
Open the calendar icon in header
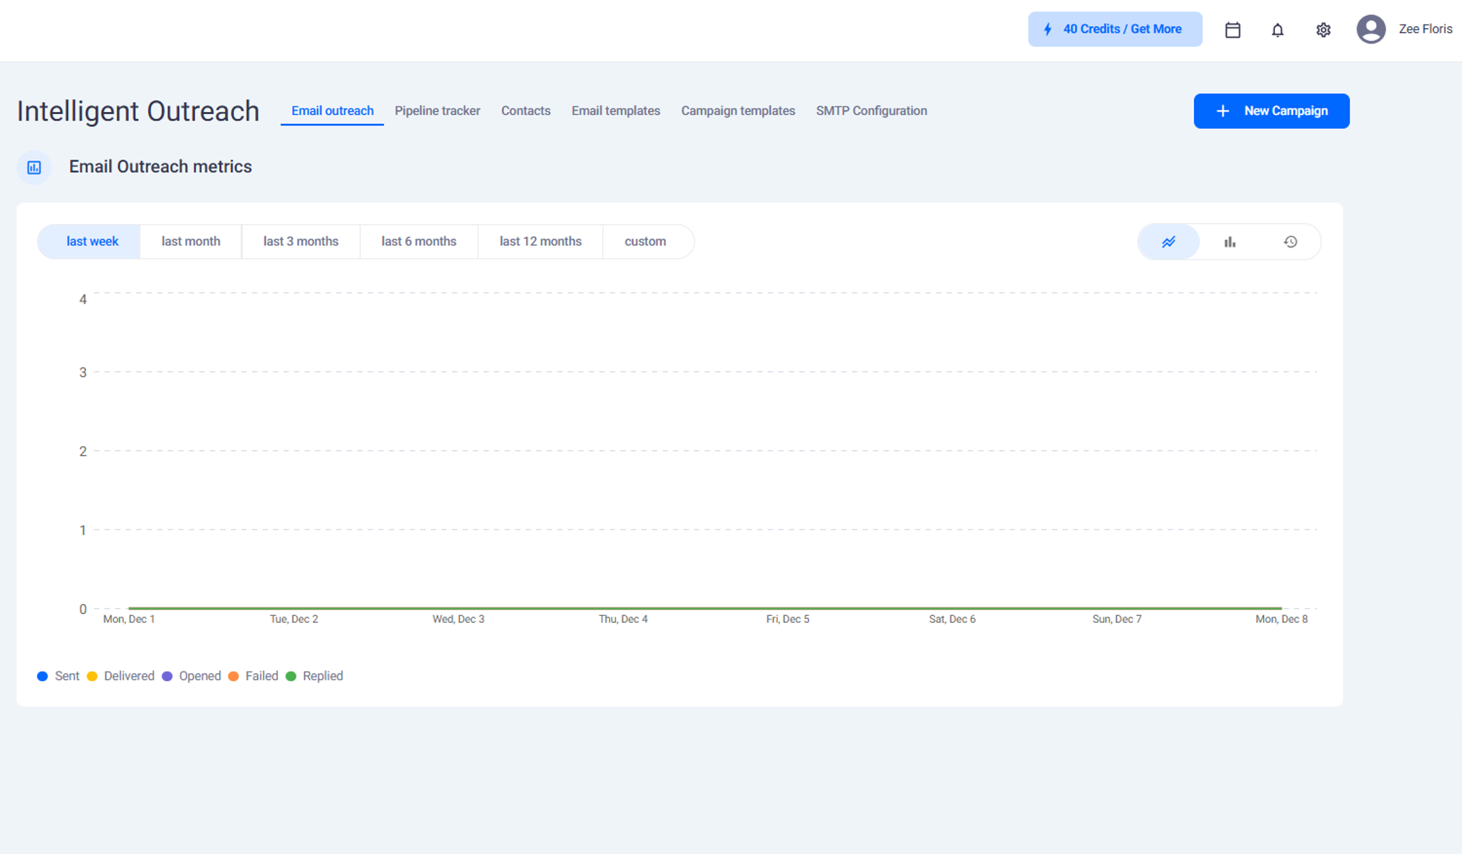pyautogui.click(x=1232, y=30)
